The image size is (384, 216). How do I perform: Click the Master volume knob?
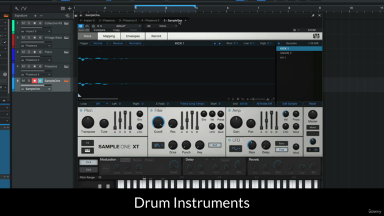click(313, 115)
